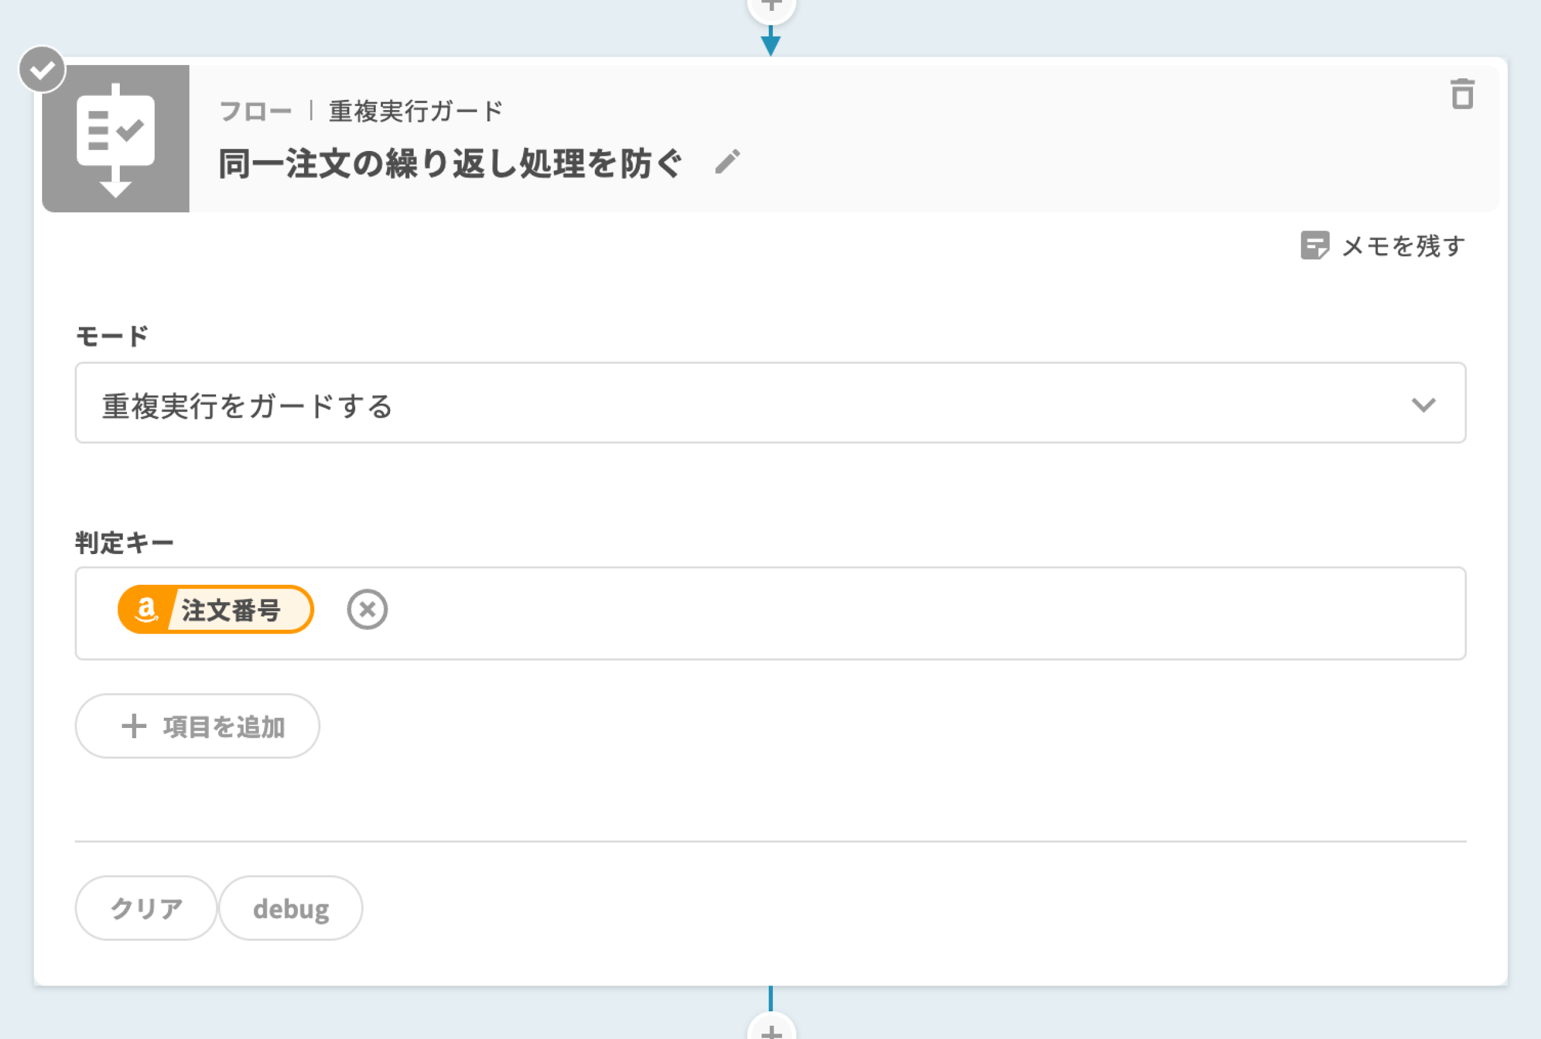Image resolution: width=1541 pixels, height=1039 pixels.
Task: Click the メモを残す link
Action: (x=1403, y=246)
